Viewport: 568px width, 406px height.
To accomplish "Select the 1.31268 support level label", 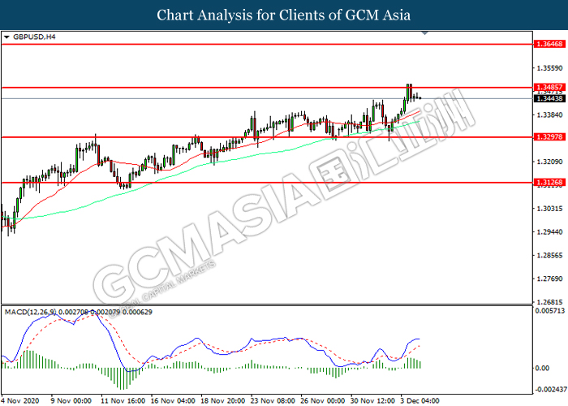I will [549, 183].
